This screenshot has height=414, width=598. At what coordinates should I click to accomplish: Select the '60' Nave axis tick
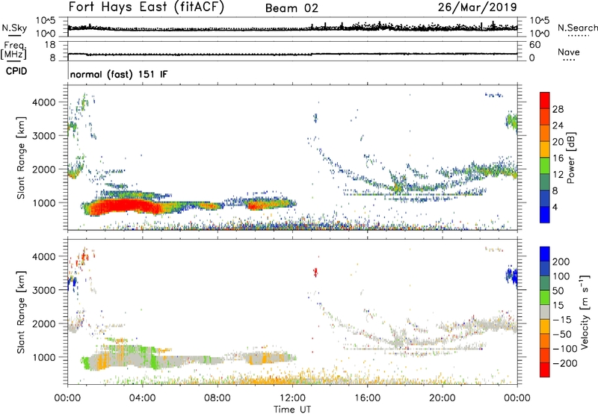click(x=534, y=45)
